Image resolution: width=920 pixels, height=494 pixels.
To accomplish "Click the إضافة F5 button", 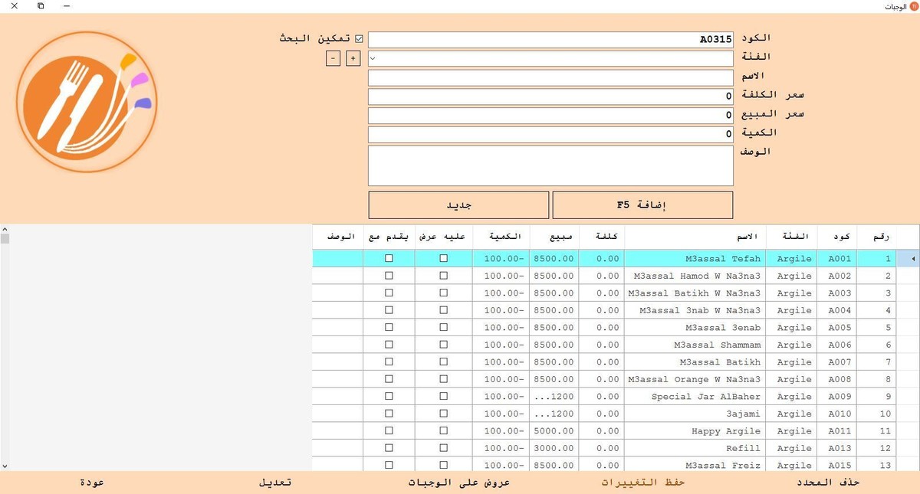I will coord(644,204).
